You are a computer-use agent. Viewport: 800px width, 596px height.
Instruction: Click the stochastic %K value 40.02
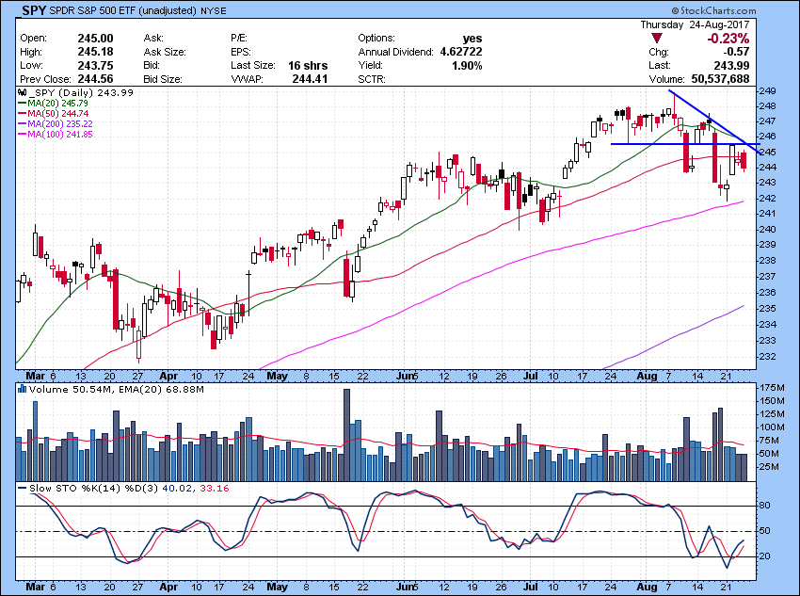click(177, 489)
